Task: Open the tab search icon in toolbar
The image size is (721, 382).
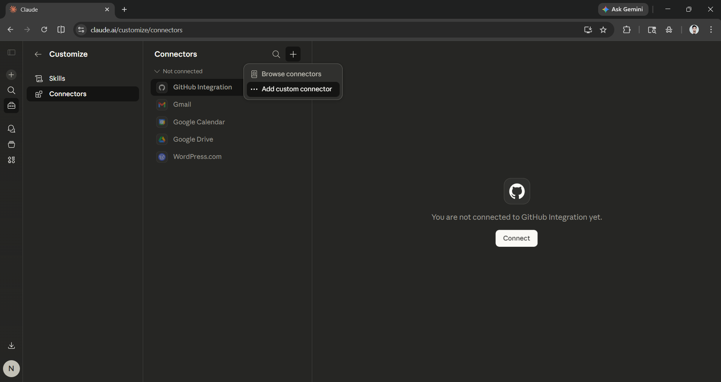Action: [x=652, y=30]
